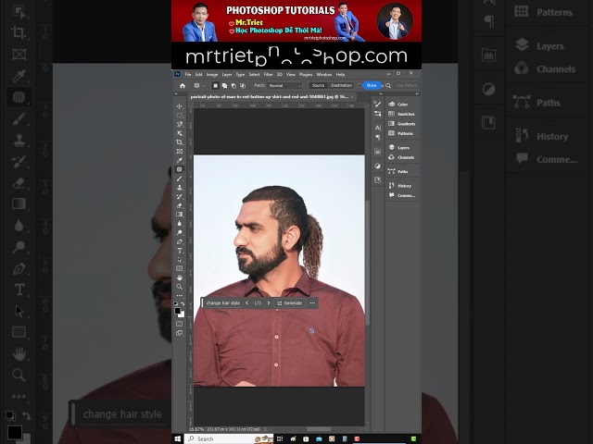This screenshot has width=593, height=444.
Task: Open the Adjustments panel icon
Action: pyautogui.click(x=377, y=166)
